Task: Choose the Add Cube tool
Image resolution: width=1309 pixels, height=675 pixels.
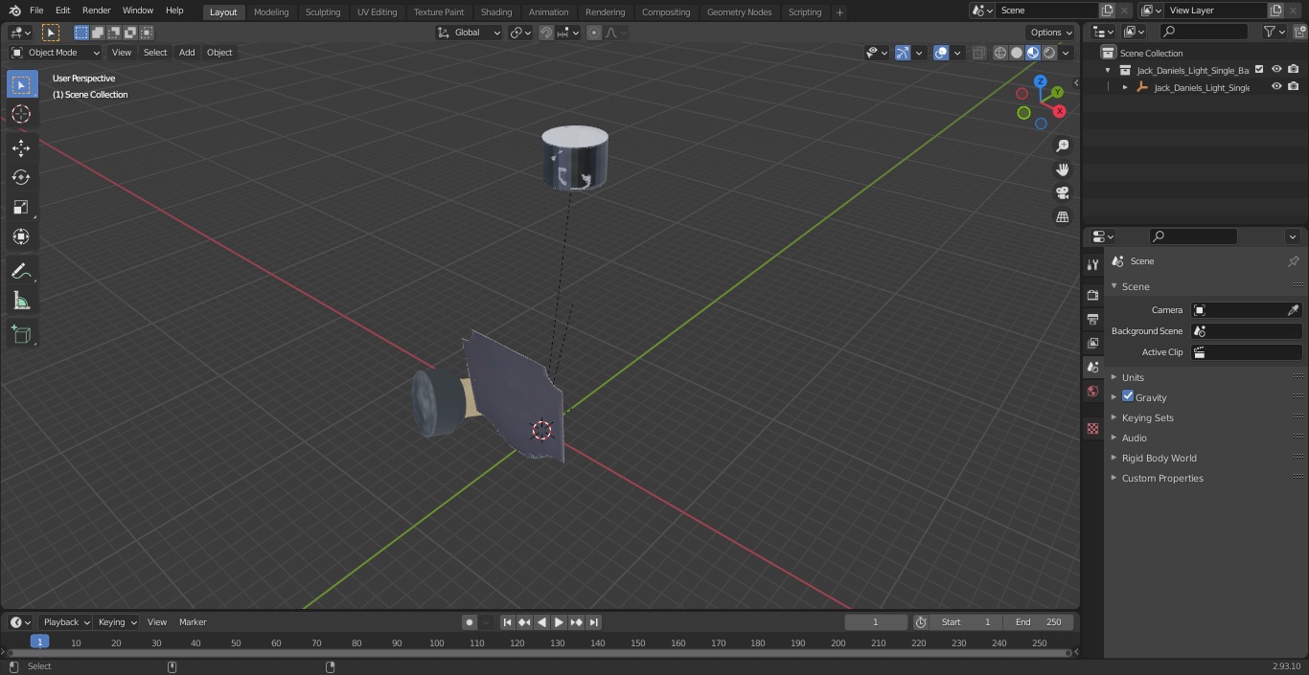Action: click(x=21, y=334)
